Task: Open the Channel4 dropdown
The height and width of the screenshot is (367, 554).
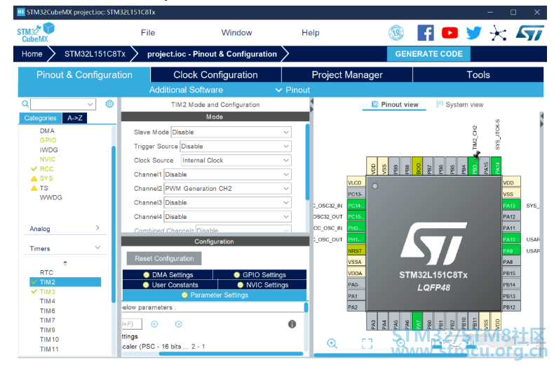Action: 227,217
